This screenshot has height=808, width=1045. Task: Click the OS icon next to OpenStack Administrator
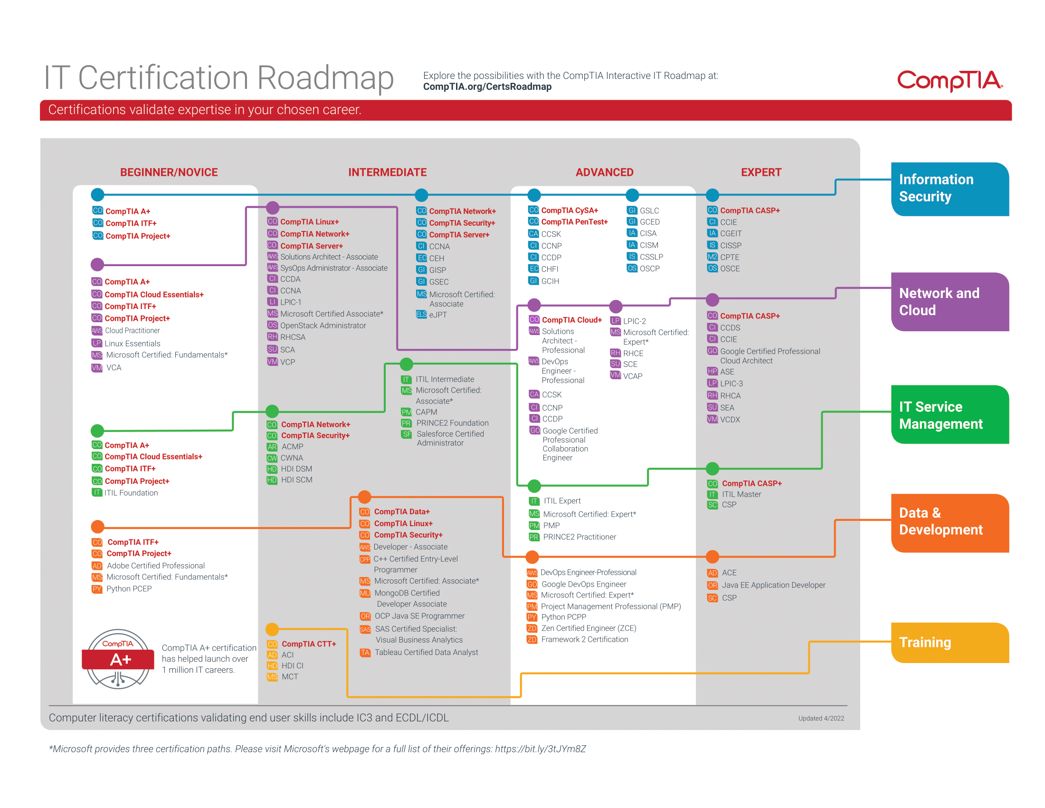272,325
